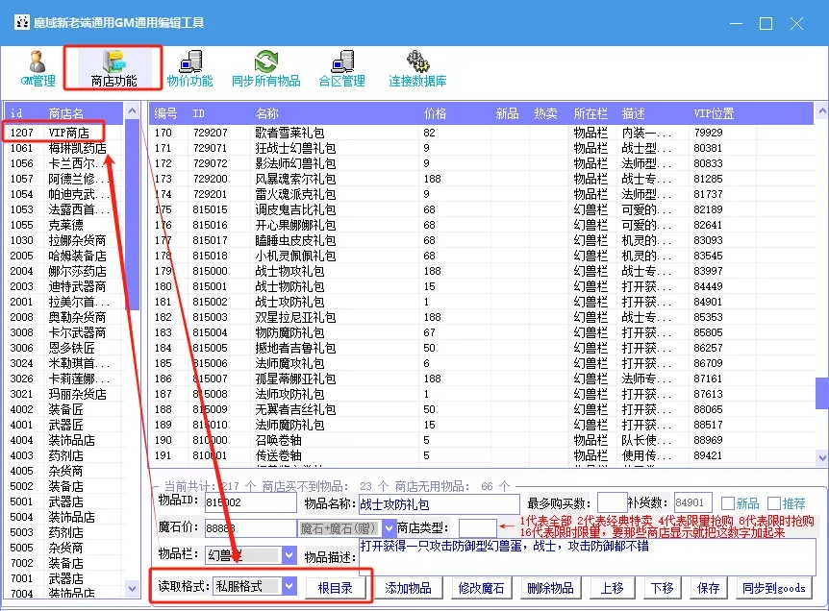Viewport: 829px width, 611px height.
Task: Select the 撼地者吉鲁礼包 item row
Action: (481, 348)
